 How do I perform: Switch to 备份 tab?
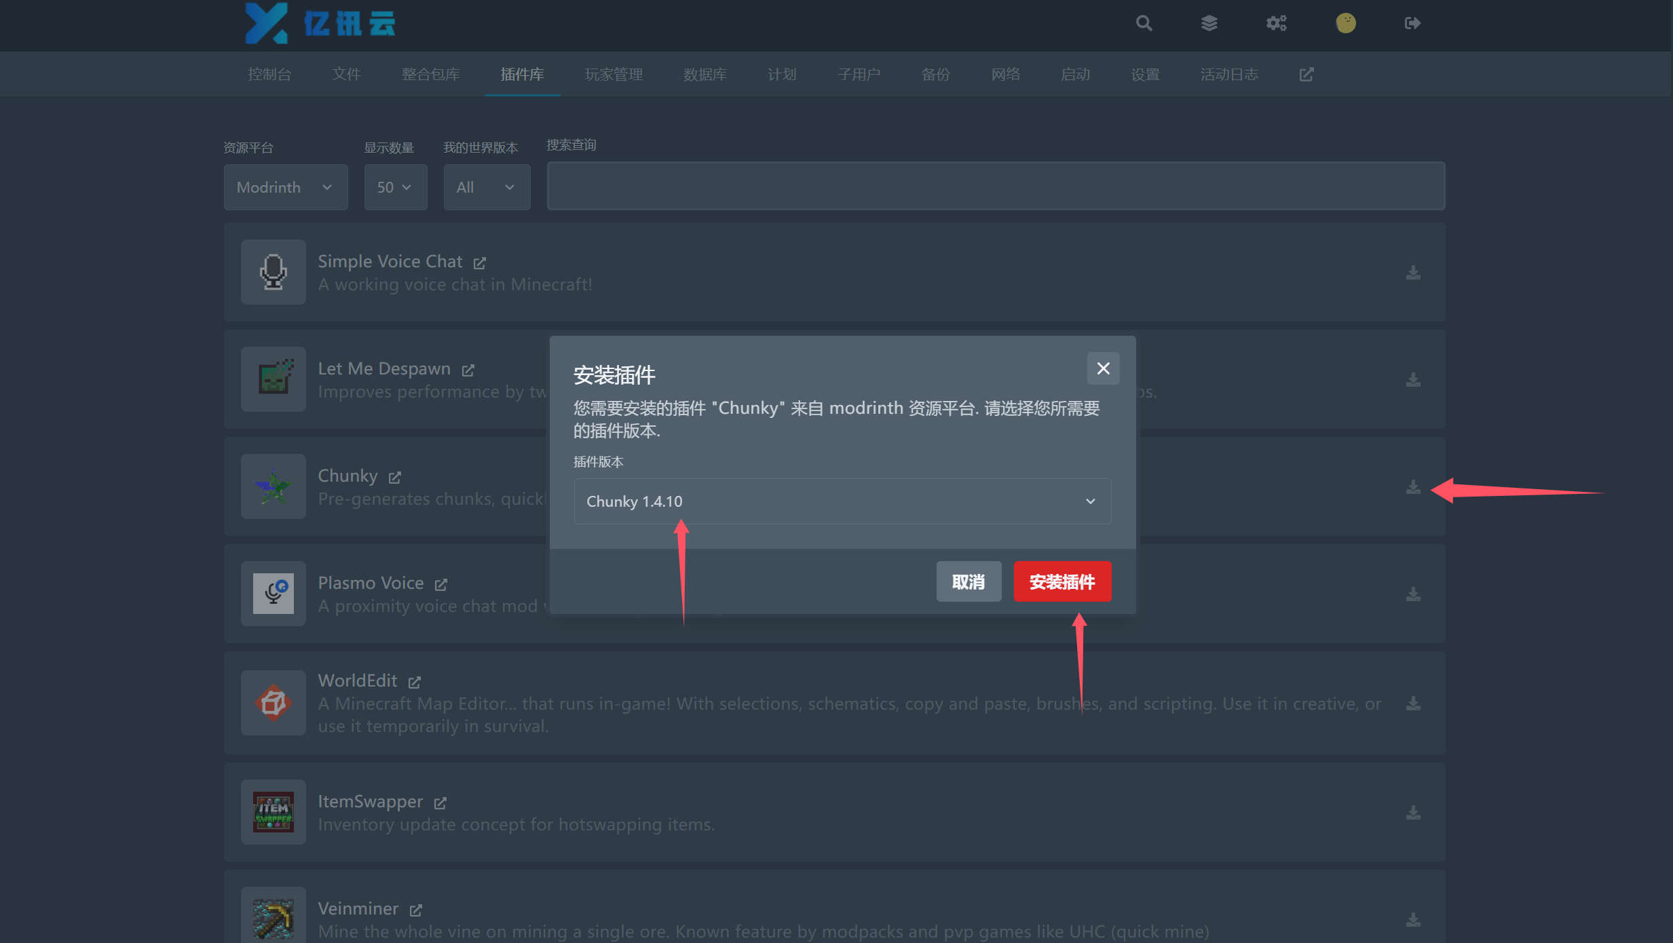pos(935,75)
